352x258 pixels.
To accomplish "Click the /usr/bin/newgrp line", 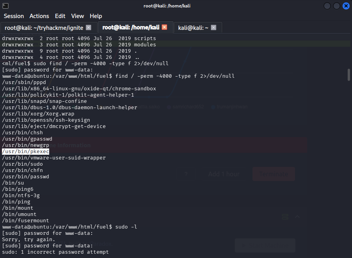I will (26, 145).
